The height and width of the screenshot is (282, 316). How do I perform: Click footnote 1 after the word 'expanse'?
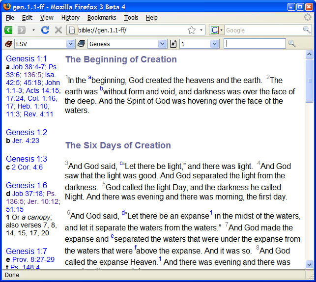(x=211, y=213)
